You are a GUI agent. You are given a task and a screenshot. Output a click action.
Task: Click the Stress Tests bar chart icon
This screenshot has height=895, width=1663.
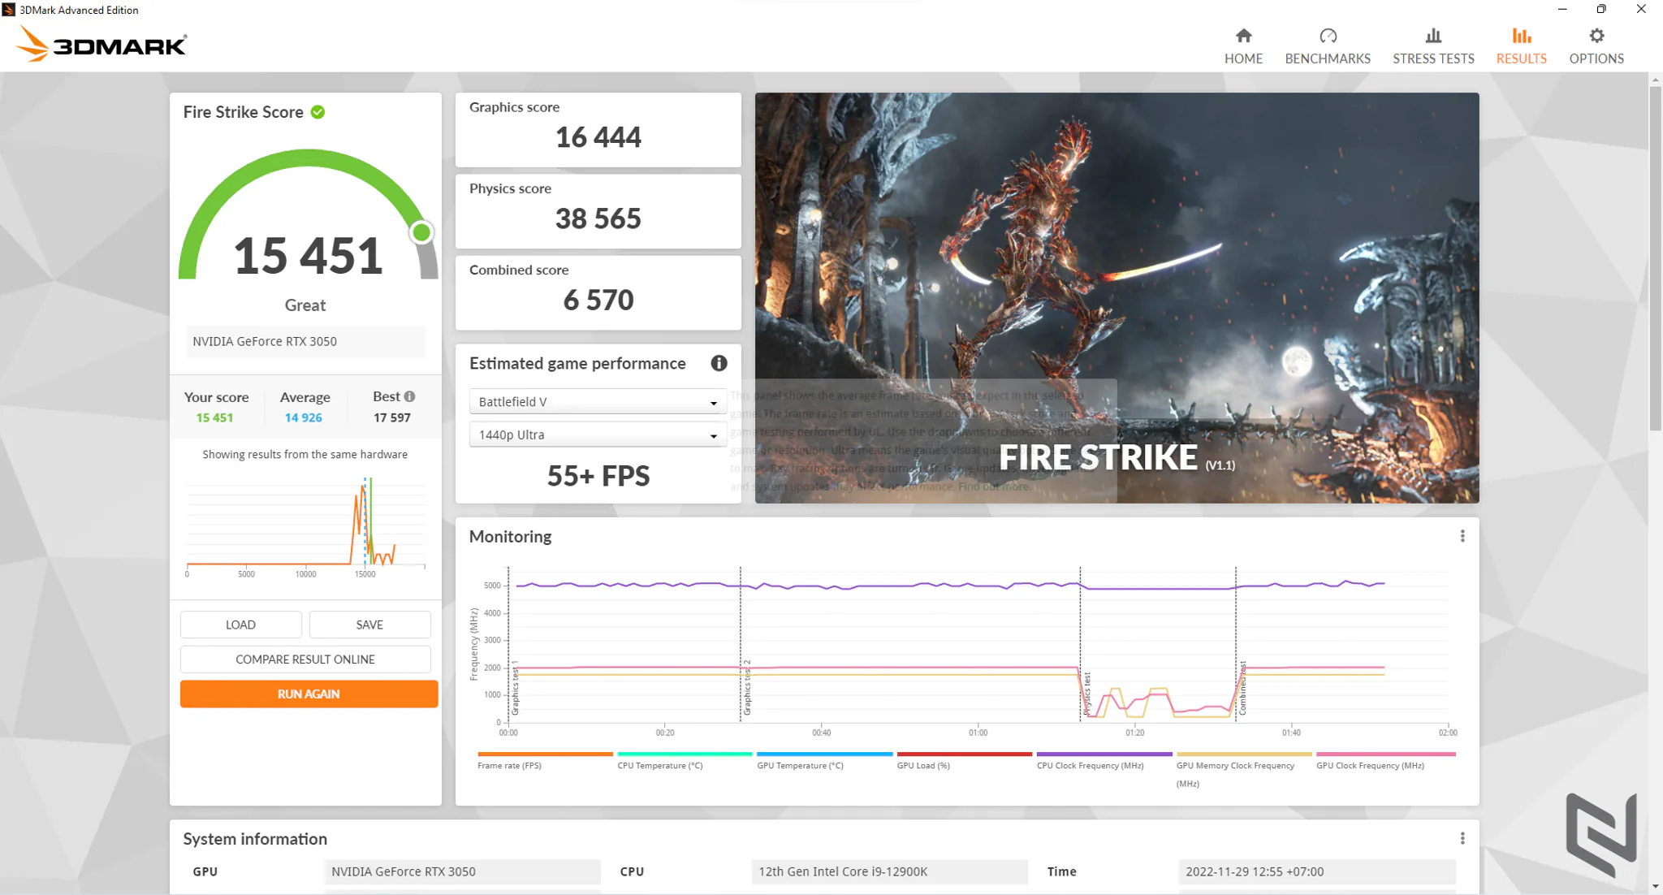click(x=1433, y=36)
